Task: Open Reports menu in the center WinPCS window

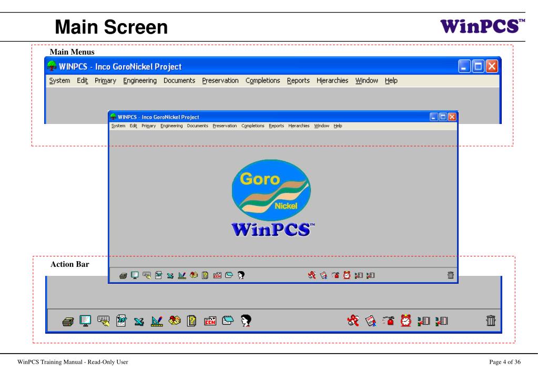Action: (277, 126)
